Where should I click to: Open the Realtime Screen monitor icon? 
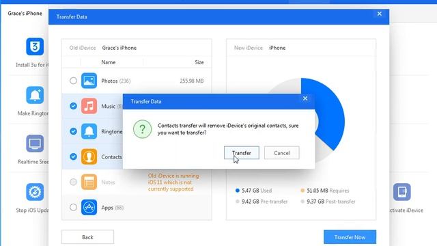(35, 143)
